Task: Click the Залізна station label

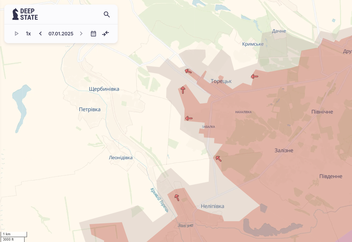Action: [x=185, y=225]
